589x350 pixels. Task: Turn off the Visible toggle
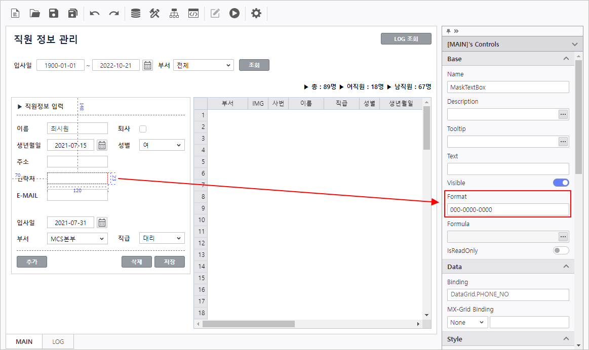pos(561,183)
